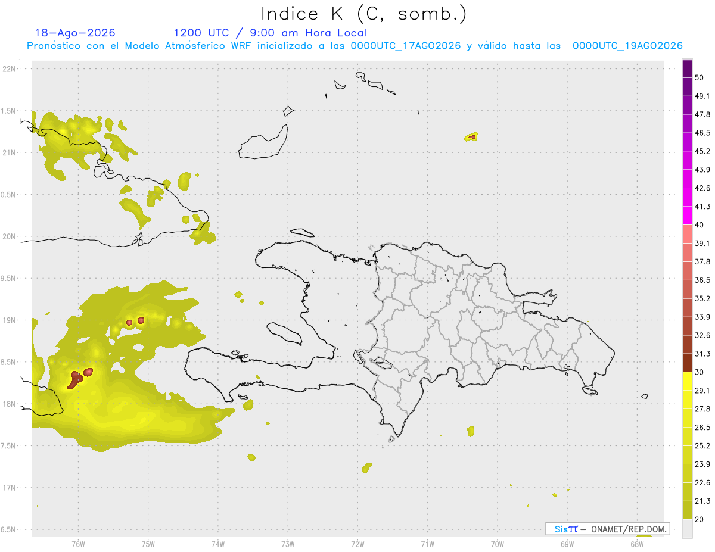Viewport: 715px width, 552px height.
Task: Click the darkest purple legend band above 50
Action: 688,68
